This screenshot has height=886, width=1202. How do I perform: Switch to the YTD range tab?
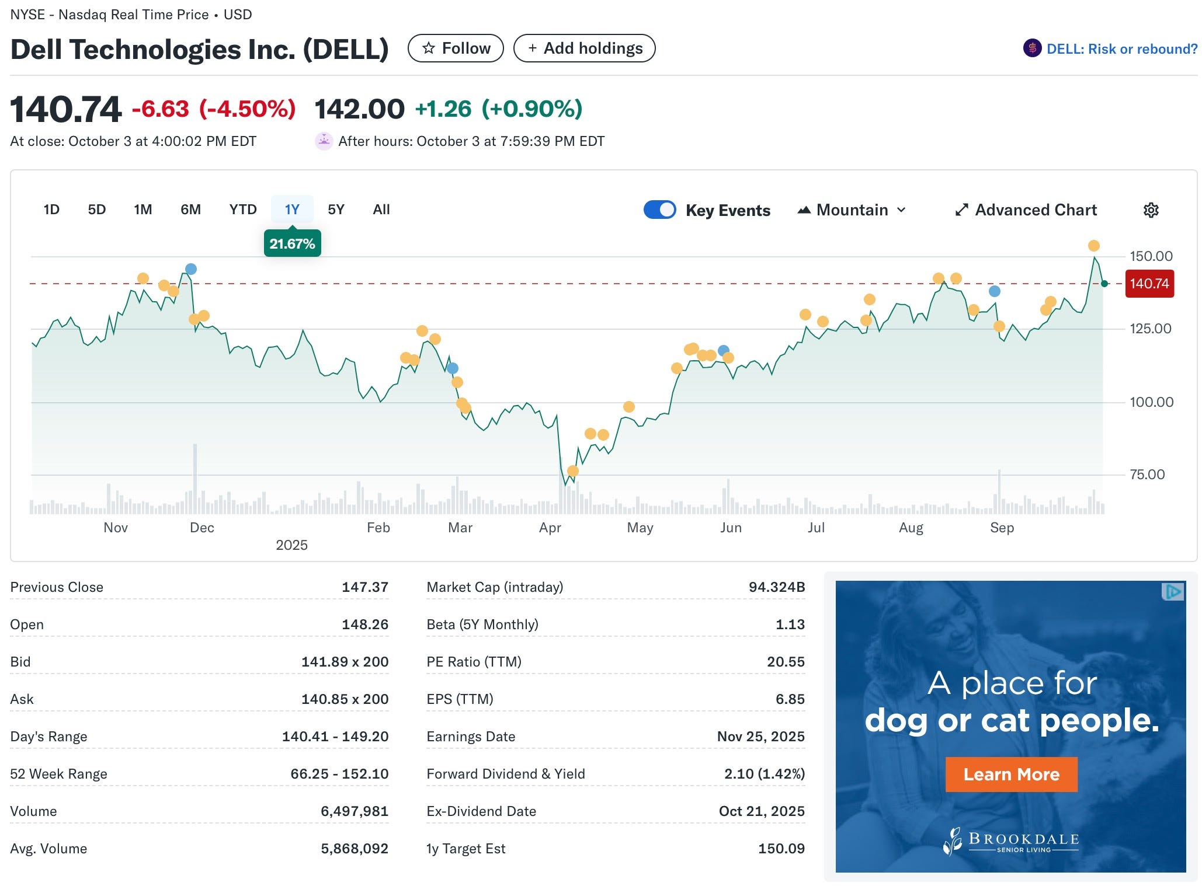(x=243, y=210)
